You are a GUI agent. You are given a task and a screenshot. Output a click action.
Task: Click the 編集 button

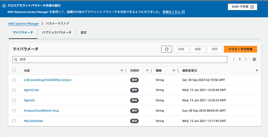pos(198,49)
